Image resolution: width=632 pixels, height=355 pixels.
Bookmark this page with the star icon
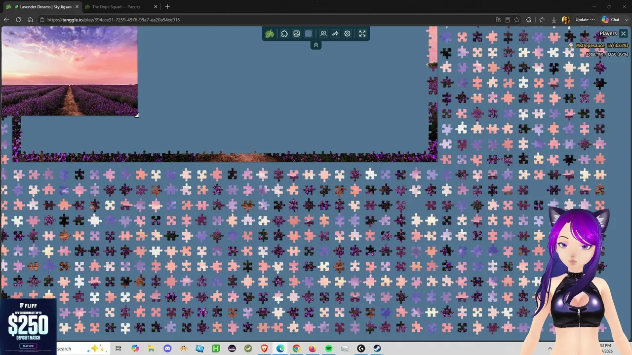517,20
